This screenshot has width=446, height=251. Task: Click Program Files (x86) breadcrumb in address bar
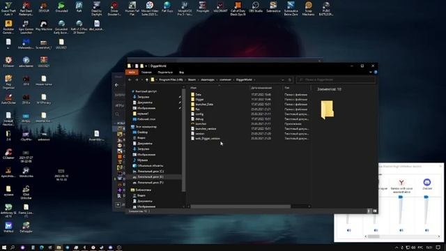(171, 79)
